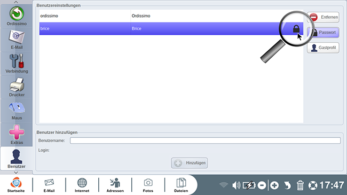Screen dimensions: 347x195
Task: Open Verbindung connection settings
Action: [x=17, y=64]
